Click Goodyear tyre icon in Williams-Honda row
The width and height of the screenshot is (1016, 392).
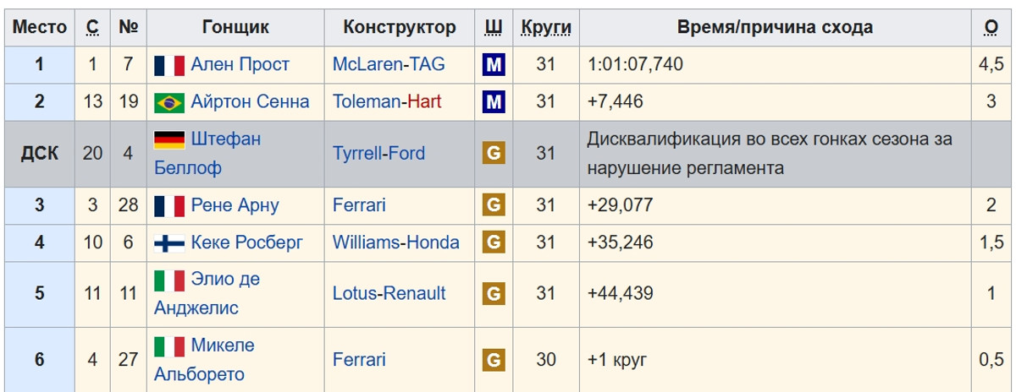pyautogui.click(x=494, y=243)
